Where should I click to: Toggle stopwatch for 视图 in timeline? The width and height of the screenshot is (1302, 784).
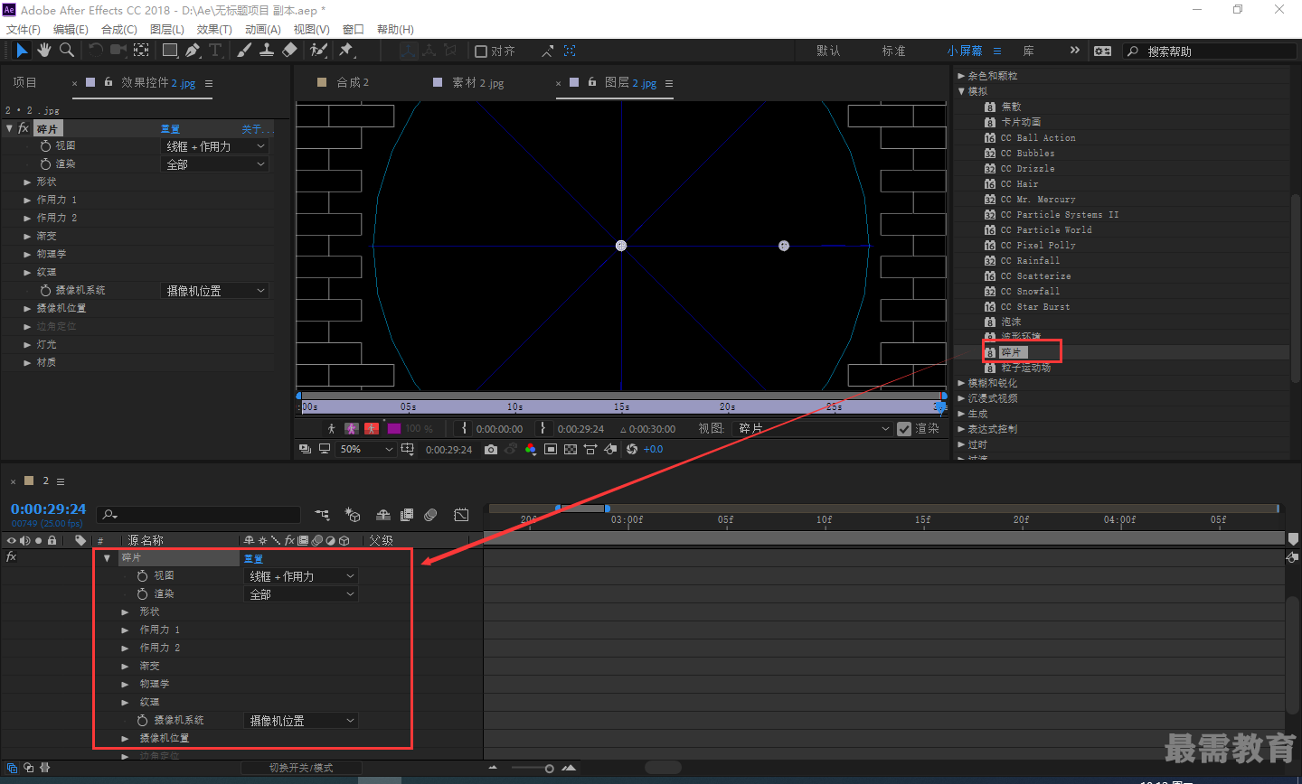coord(142,575)
